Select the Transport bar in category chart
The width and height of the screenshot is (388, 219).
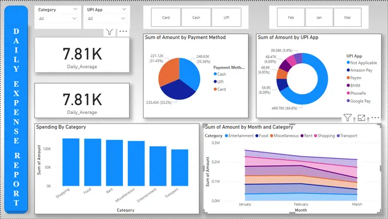click(x=180, y=168)
